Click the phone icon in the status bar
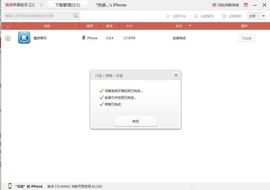This screenshot has height=190, width=270. click(10, 186)
